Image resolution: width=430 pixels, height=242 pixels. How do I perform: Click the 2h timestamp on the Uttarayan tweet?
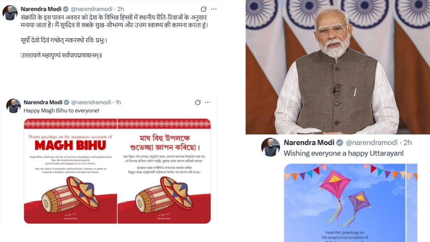pos(408,143)
